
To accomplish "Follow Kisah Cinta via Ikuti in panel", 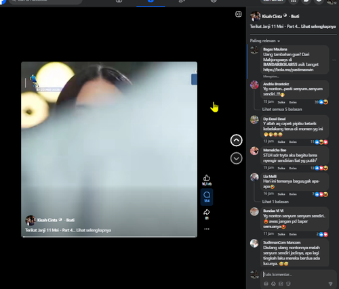I will pos(295,16).
